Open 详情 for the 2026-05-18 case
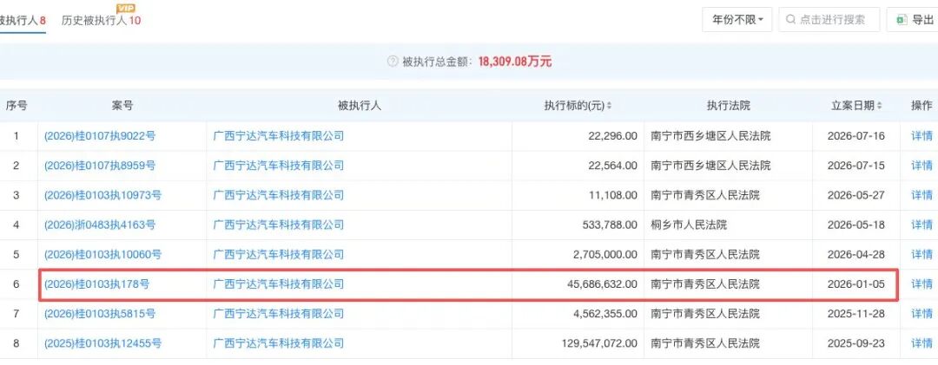938x365 pixels. pyautogui.click(x=921, y=225)
